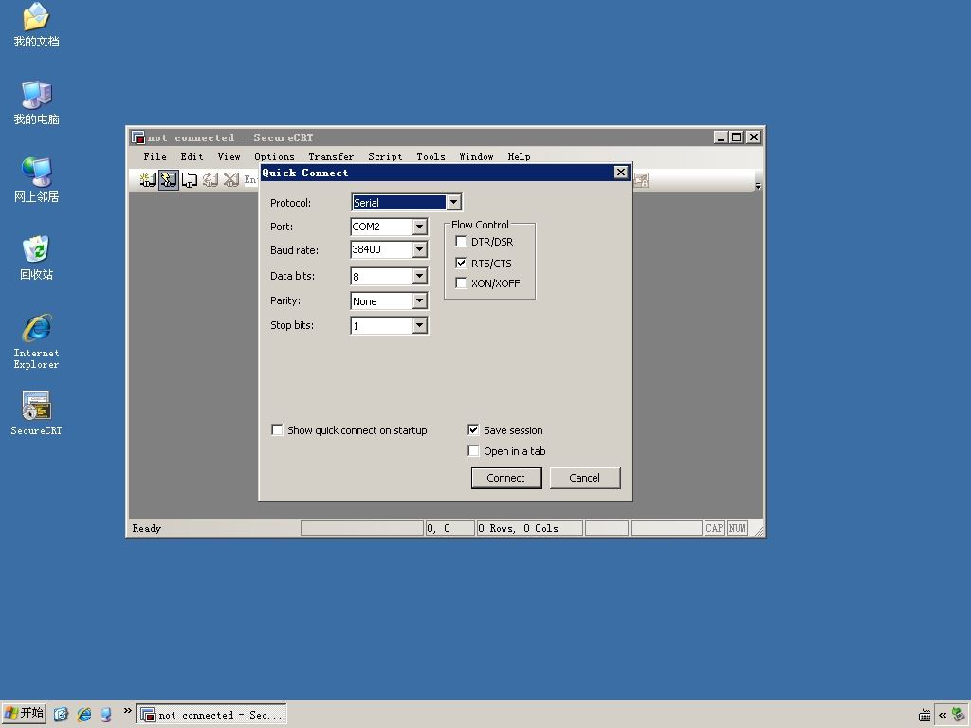Select Network Neighborhood desktop icon

(x=36, y=180)
